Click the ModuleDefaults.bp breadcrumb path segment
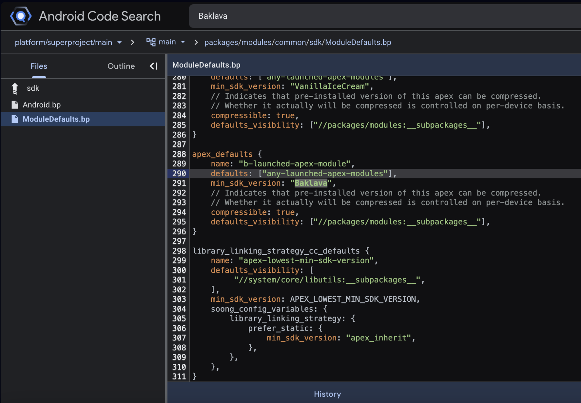The height and width of the screenshot is (403, 581). (358, 42)
